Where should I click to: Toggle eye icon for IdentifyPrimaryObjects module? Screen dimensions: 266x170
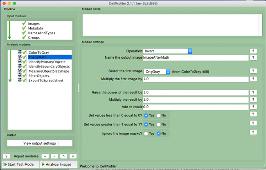click(19, 62)
